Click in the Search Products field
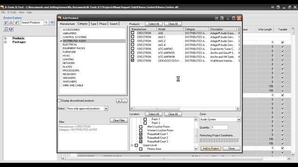Image resolution: width=298 pixels, height=167 pixels. pyautogui.click(x=32, y=23)
